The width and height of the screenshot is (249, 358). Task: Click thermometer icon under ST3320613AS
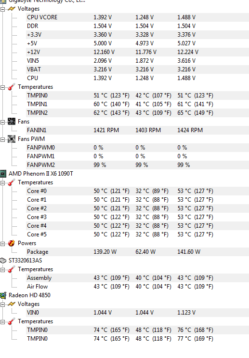pyautogui.click(x=12, y=269)
